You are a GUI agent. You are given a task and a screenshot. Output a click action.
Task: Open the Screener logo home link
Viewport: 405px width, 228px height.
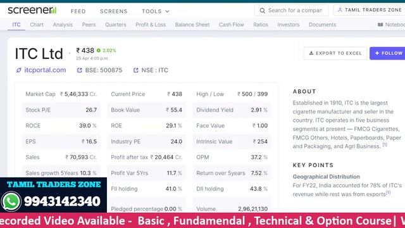click(x=32, y=10)
